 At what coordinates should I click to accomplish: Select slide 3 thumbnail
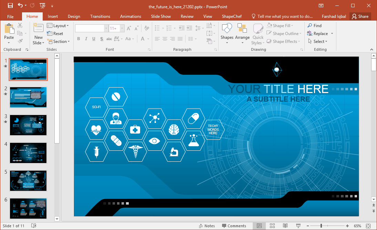point(28,125)
